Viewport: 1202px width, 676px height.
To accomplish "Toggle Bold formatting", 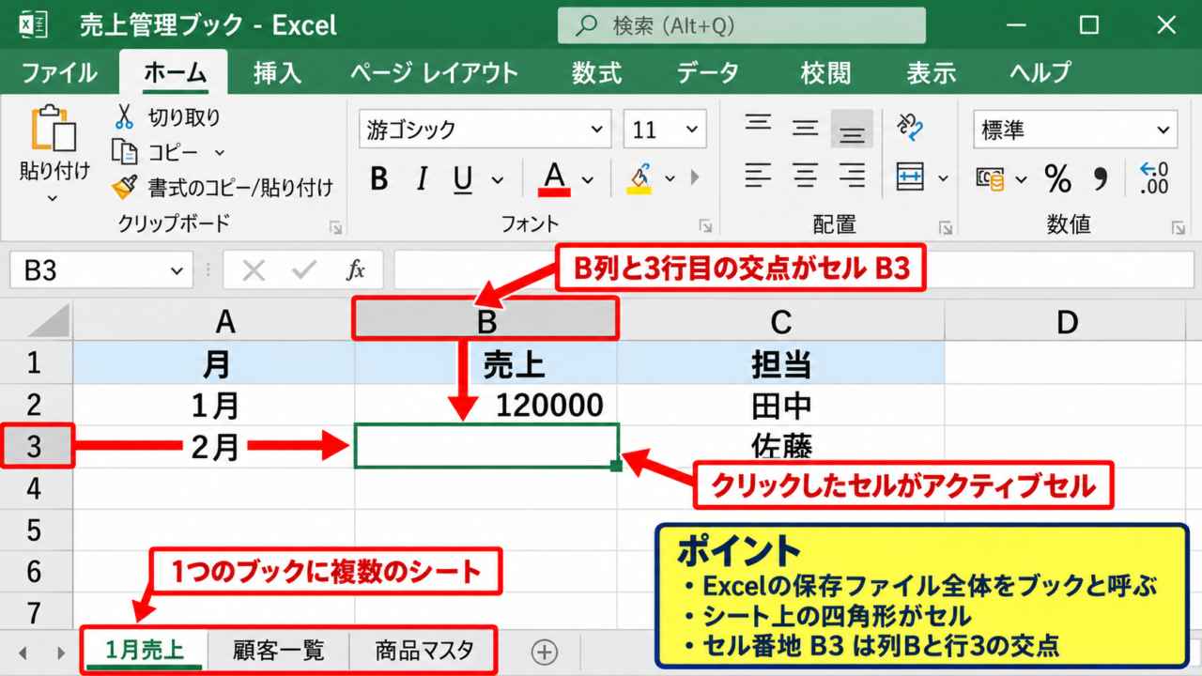I will pyautogui.click(x=379, y=178).
